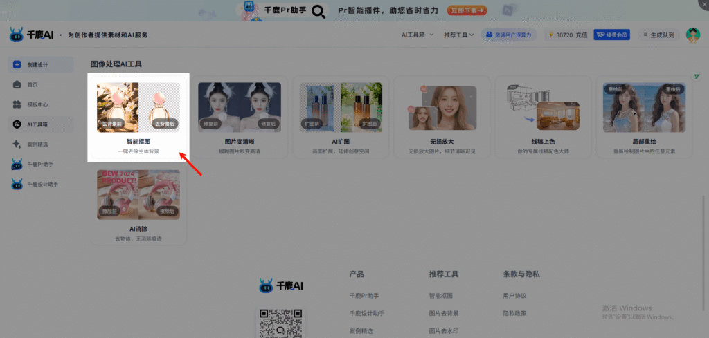Open footer link 千鹿设计助手

367,313
